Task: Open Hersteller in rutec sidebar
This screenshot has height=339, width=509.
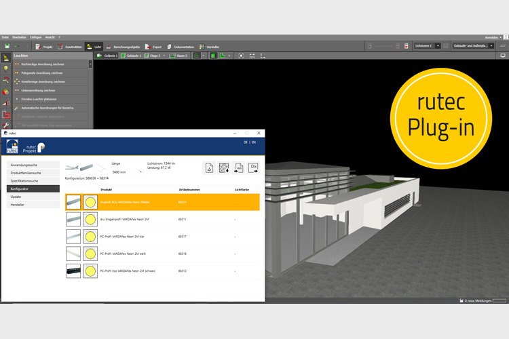Action: pyautogui.click(x=33, y=205)
